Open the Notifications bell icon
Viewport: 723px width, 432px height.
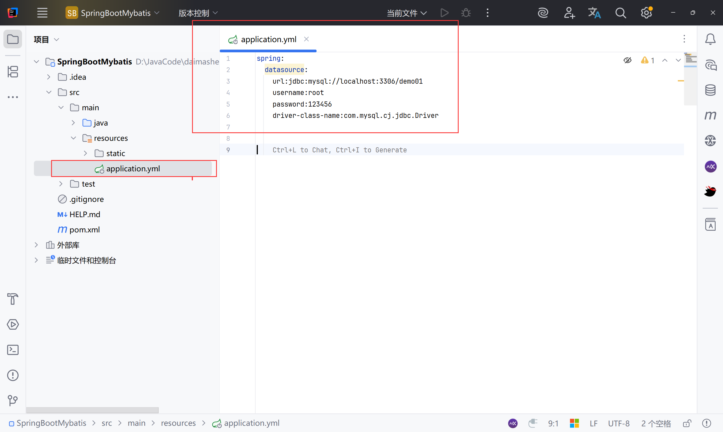(x=710, y=39)
